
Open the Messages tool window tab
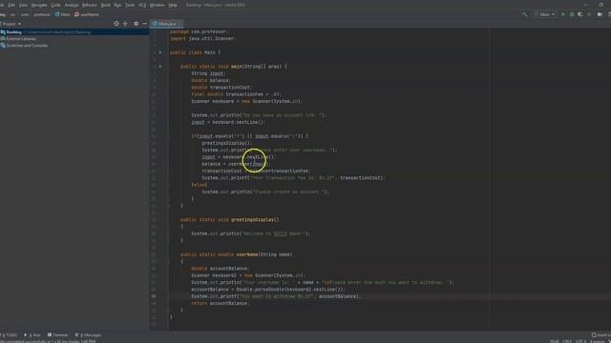(89, 334)
